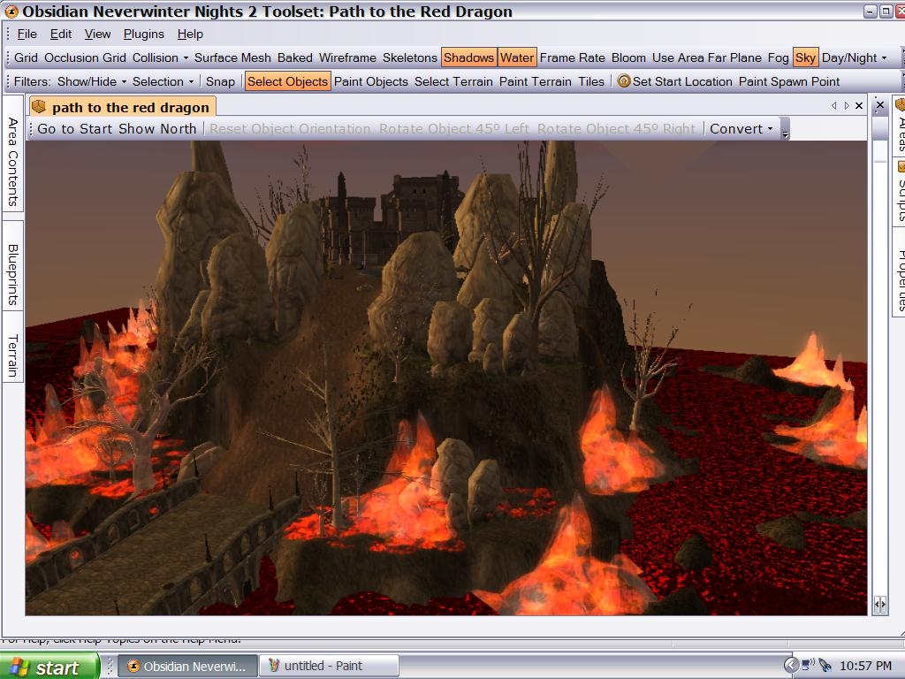Select the Paint Terrain mode

click(535, 81)
